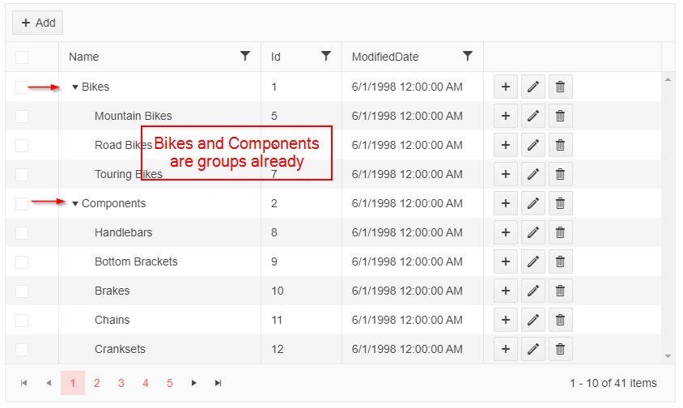Viewport: 683px width, 408px height.
Task: Sort by the Name column header
Action: (84, 57)
